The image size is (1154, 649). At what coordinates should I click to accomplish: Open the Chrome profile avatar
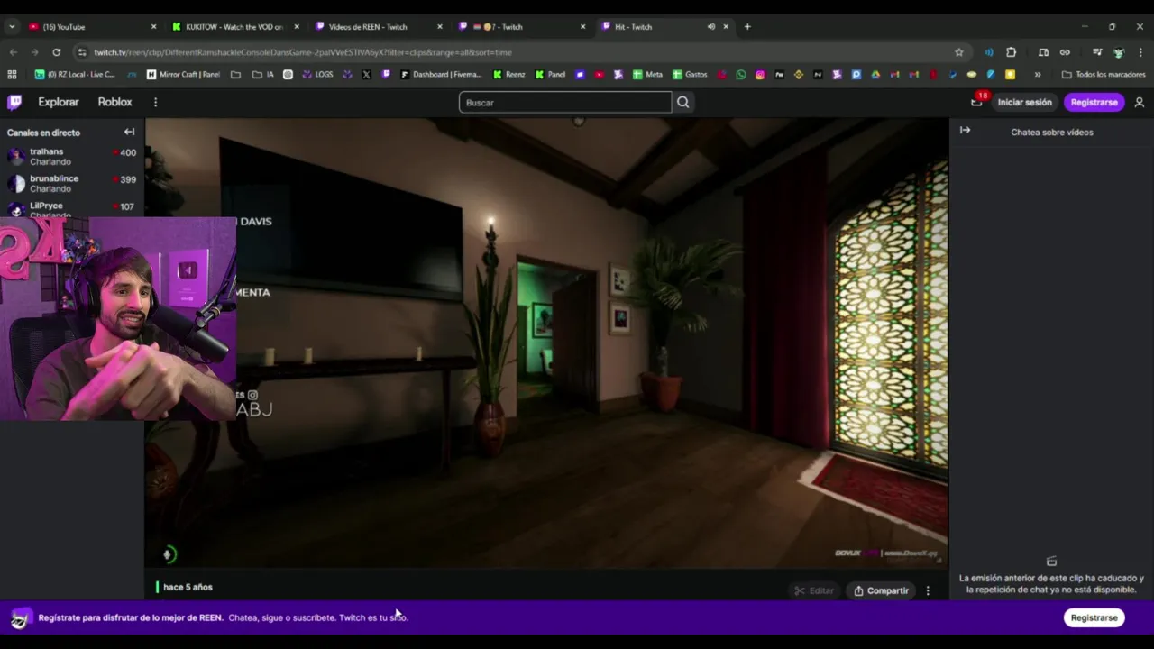pyautogui.click(x=1119, y=52)
